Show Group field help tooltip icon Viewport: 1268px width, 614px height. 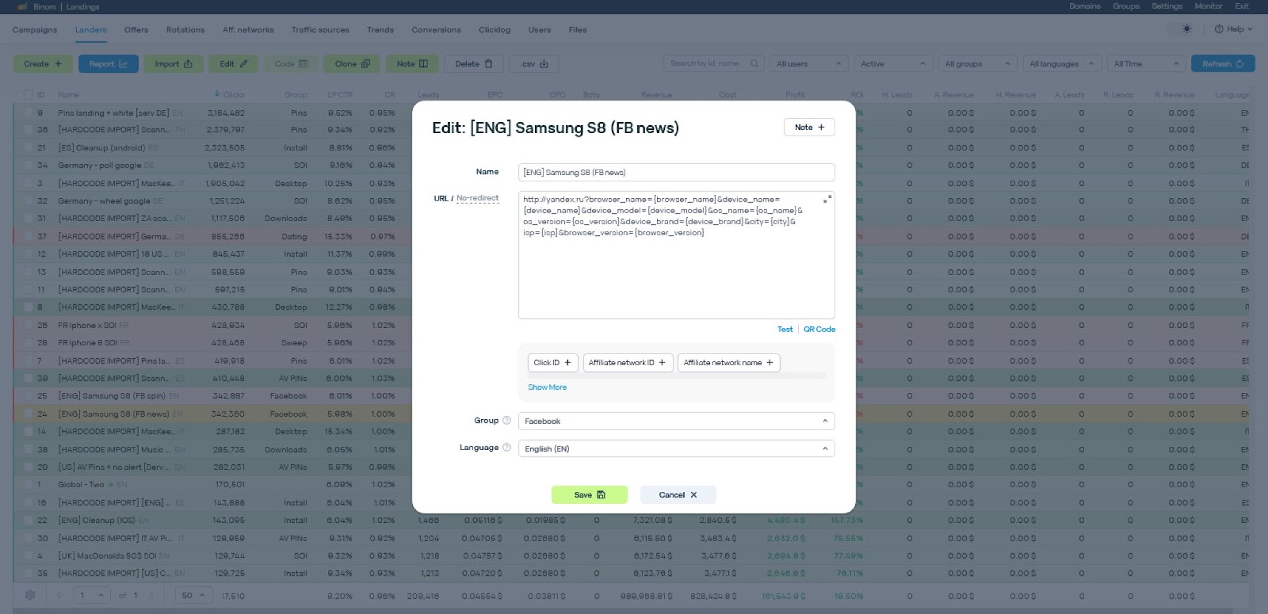coord(506,421)
